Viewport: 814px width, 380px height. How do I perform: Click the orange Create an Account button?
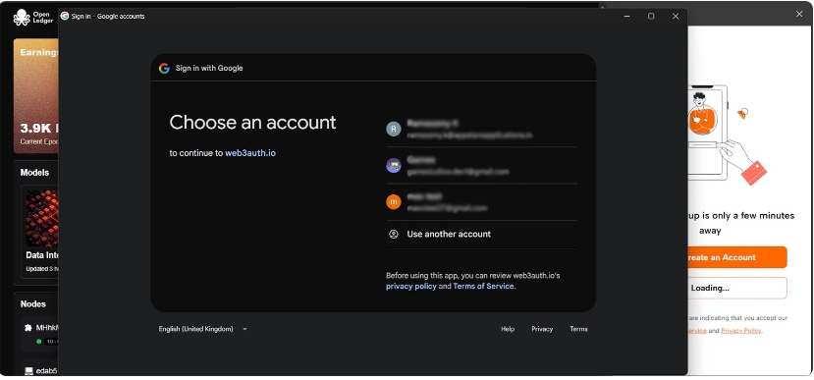click(x=737, y=257)
